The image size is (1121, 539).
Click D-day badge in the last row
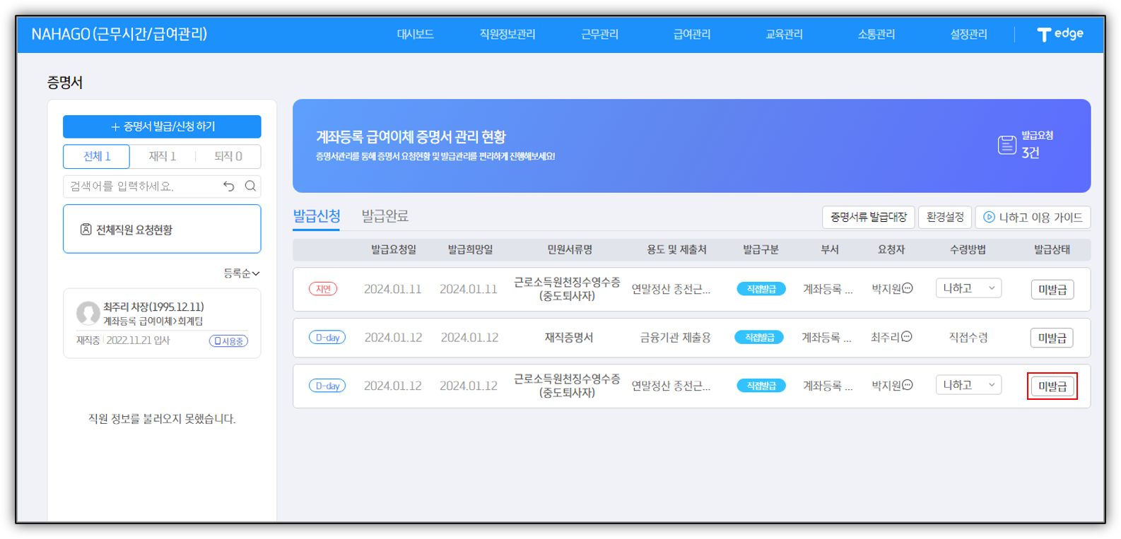coord(327,386)
